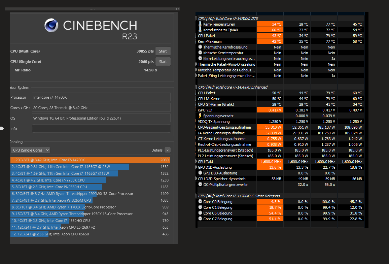
Task: Click thermometer icon beside Kern-Temperaturen
Action: (x=200, y=24)
